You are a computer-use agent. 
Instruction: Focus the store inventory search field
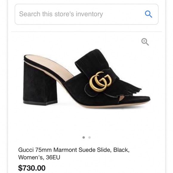[x=86, y=14]
